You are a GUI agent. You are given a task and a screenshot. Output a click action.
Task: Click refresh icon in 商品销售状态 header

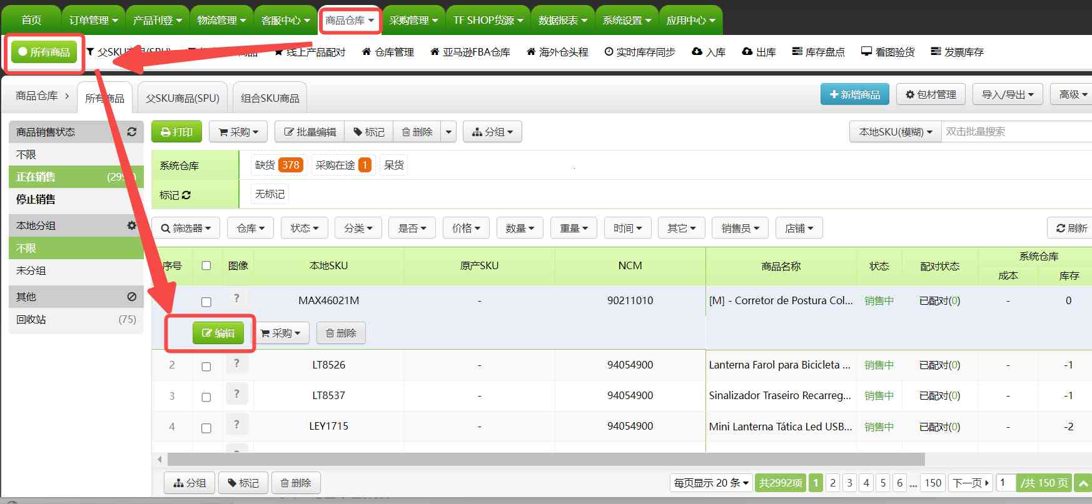point(131,132)
